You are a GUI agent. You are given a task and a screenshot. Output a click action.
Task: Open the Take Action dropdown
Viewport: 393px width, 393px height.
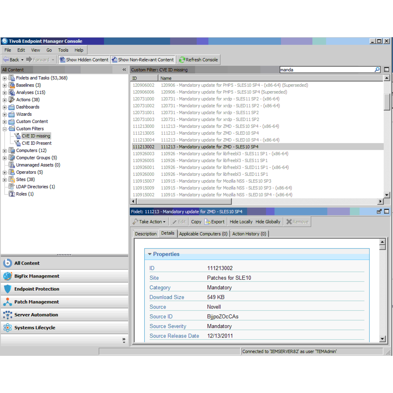point(150,222)
